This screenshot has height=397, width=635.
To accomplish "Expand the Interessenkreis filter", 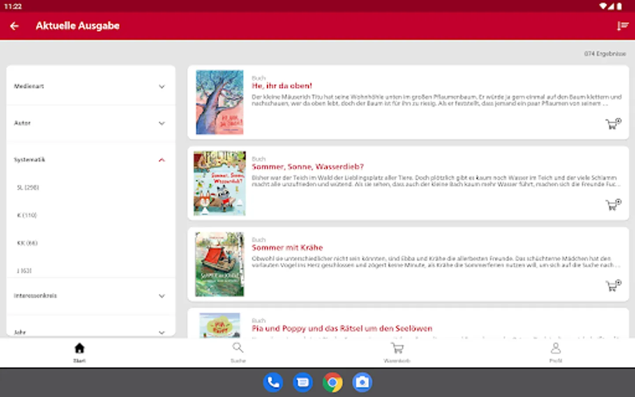I will point(91,296).
